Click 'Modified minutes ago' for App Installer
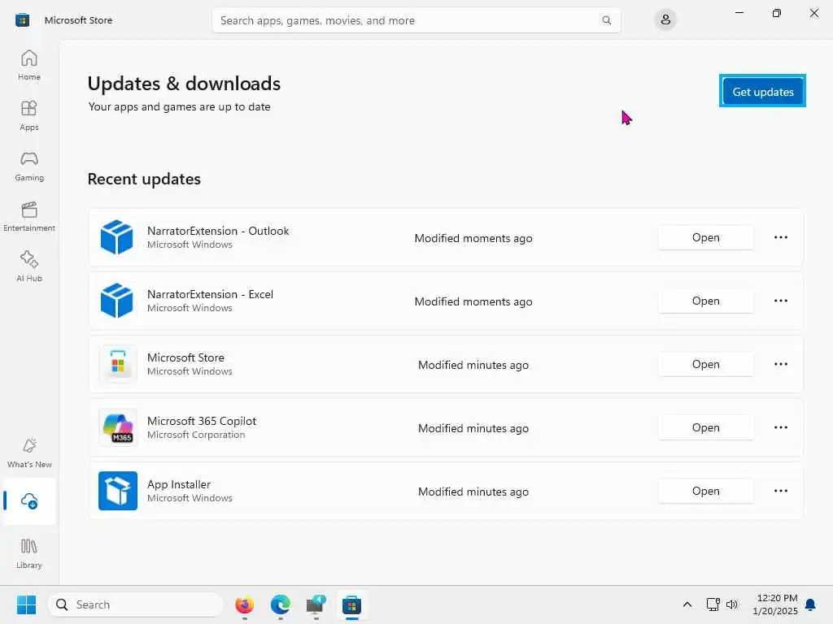Viewport: 833px width, 624px height. (x=473, y=492)
